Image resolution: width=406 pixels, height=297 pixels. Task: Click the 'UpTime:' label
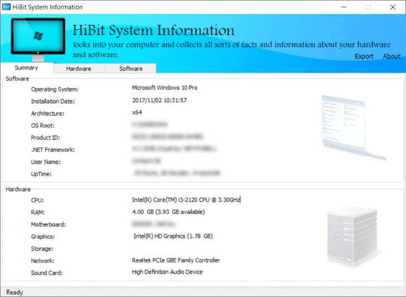click(x=41, y=174)
